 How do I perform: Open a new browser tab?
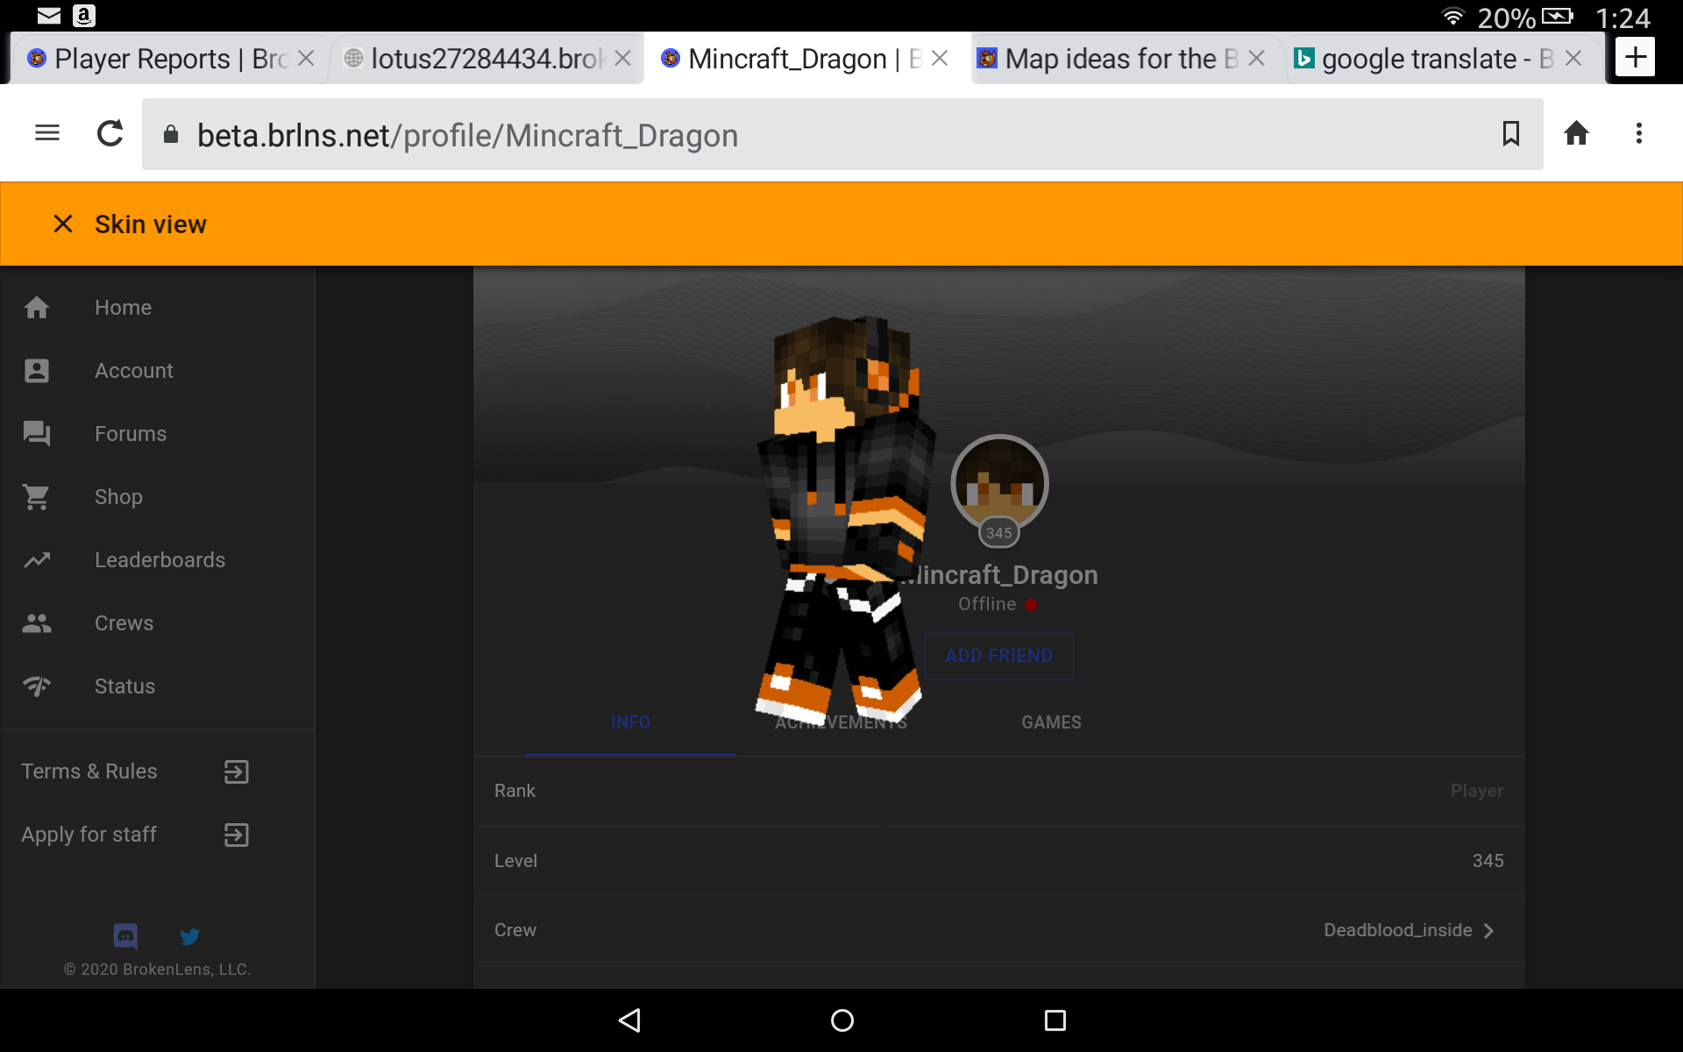click(x=1635, y=58)
